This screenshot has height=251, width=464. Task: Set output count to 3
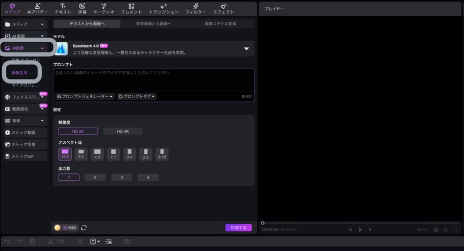(x=122, y=177)
